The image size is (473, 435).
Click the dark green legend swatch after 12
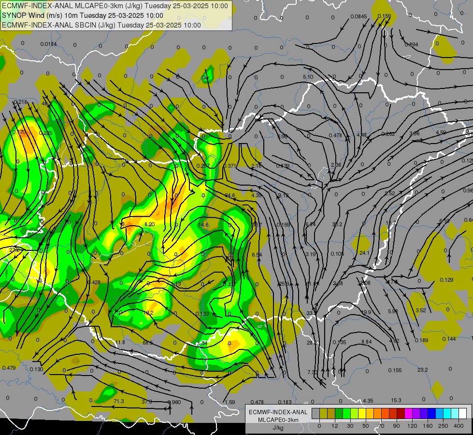coord(339,413)
